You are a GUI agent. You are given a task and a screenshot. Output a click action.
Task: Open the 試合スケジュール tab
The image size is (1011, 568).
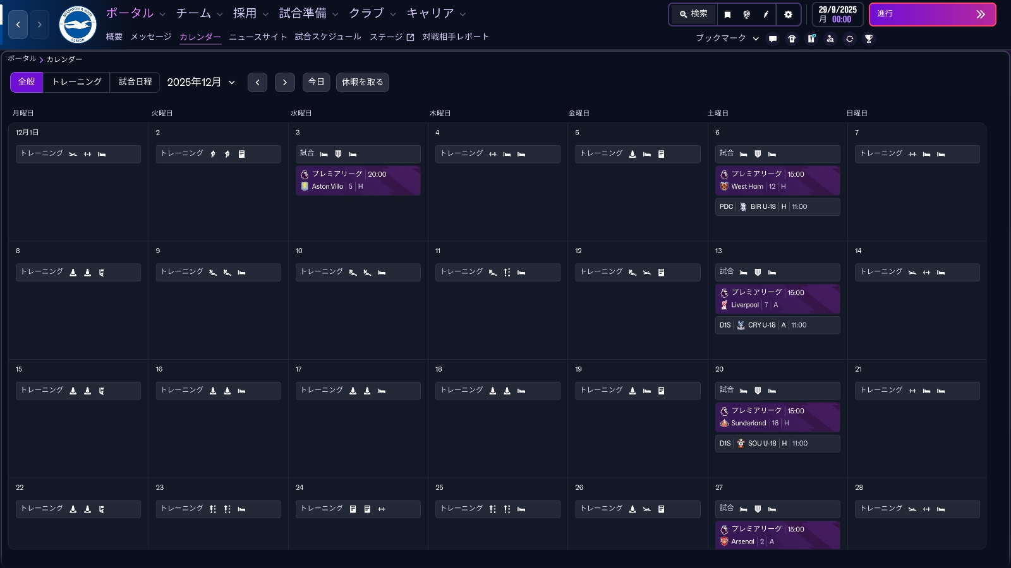coord(327,37)
